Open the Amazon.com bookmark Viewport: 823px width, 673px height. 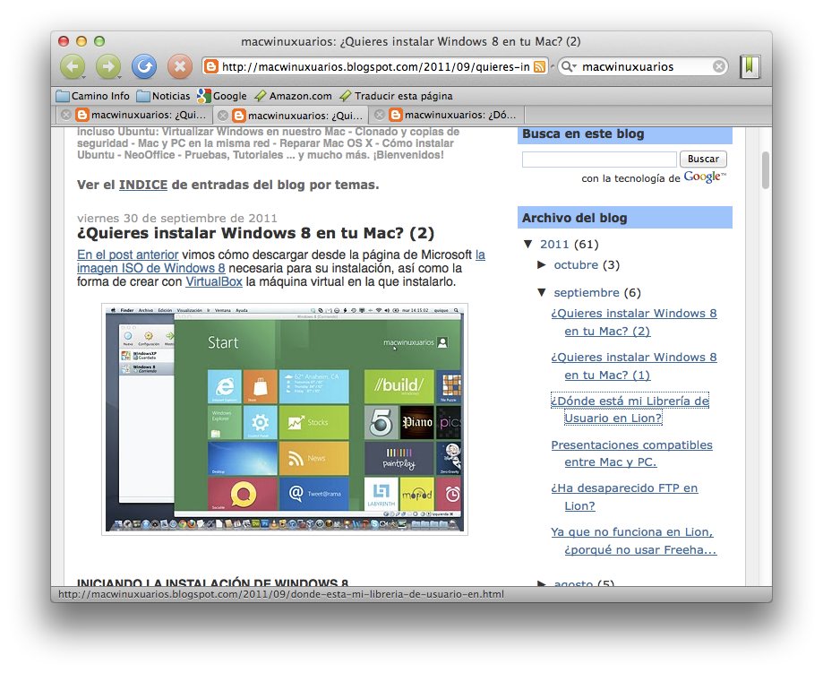pyautogui.click(x=293, y=96)
